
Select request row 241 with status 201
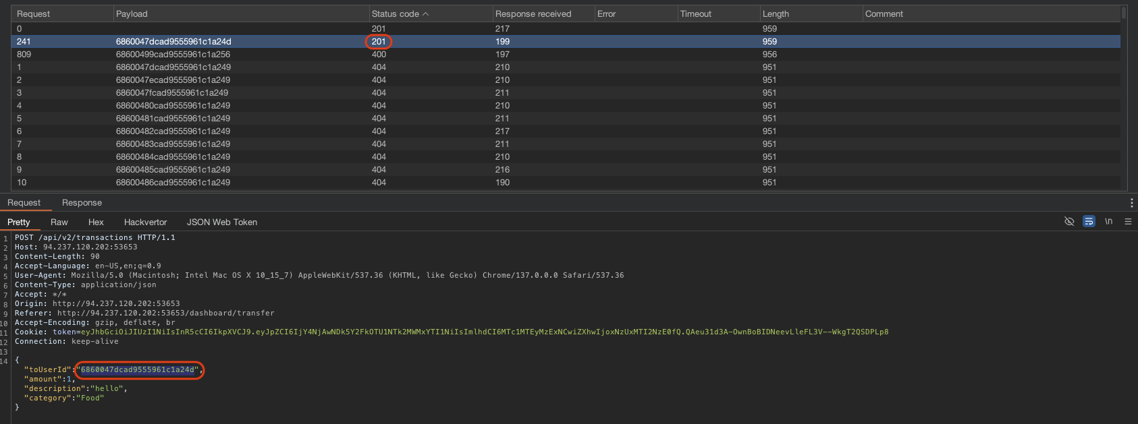pos(566,41)
